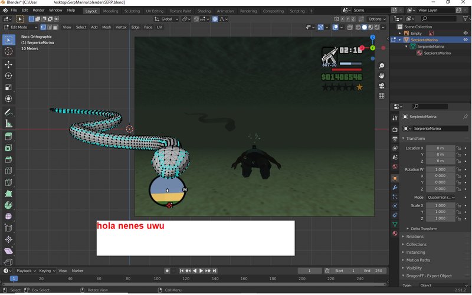Select the Shrink/Fatten tool
This screenshot has width=472, height=295.
point(8,240)
